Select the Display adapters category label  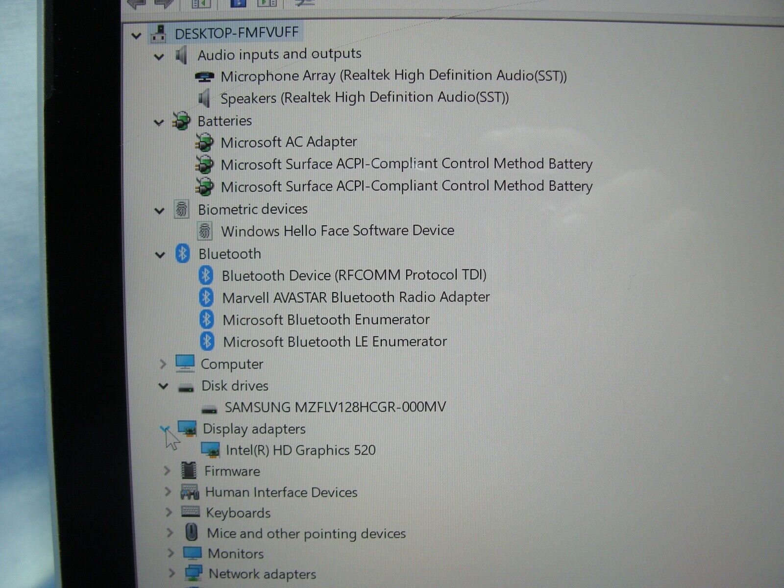254,429
